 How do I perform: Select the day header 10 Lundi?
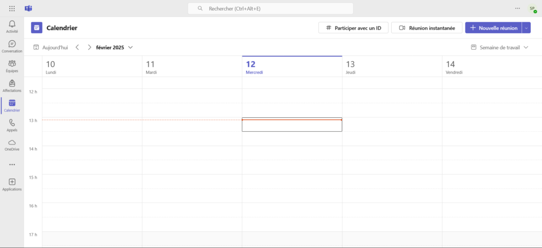[x=92, y=67]
